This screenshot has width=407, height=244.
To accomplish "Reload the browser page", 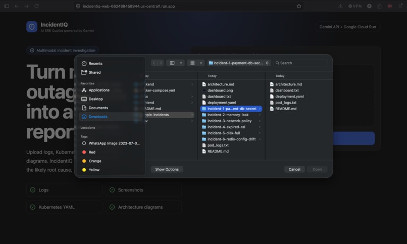I will (36, 6).
